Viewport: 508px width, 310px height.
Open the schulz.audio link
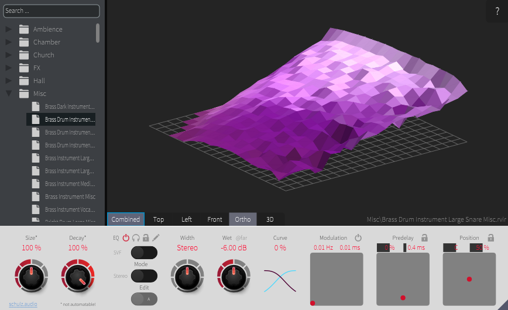click(x=23, y=304)
